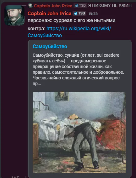Click the flame icon in the reply-line TSB tag
The height and width of the screenshot is (178, 136).
pyautogui.click(x=77, y=5)
